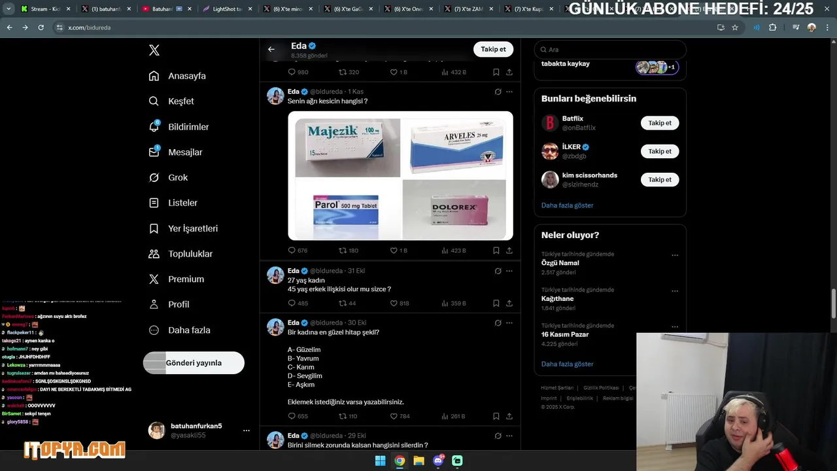Open the X logo home icon
Screen dimensions: 837x471
(x=154, y=50)
